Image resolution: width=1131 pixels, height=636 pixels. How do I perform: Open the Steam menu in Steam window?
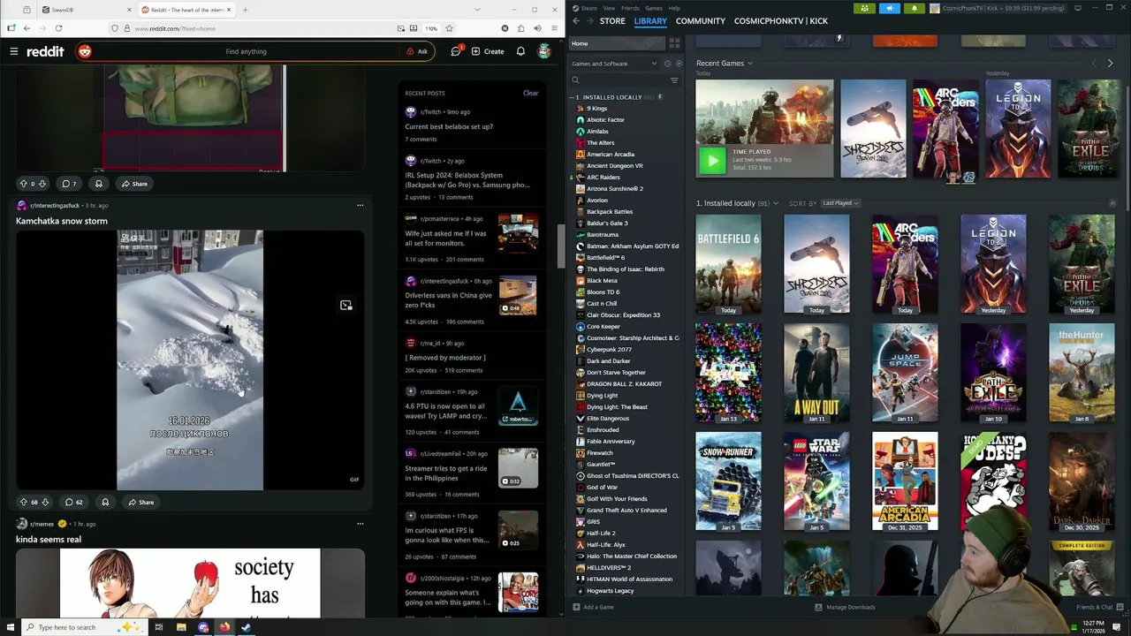588,8
